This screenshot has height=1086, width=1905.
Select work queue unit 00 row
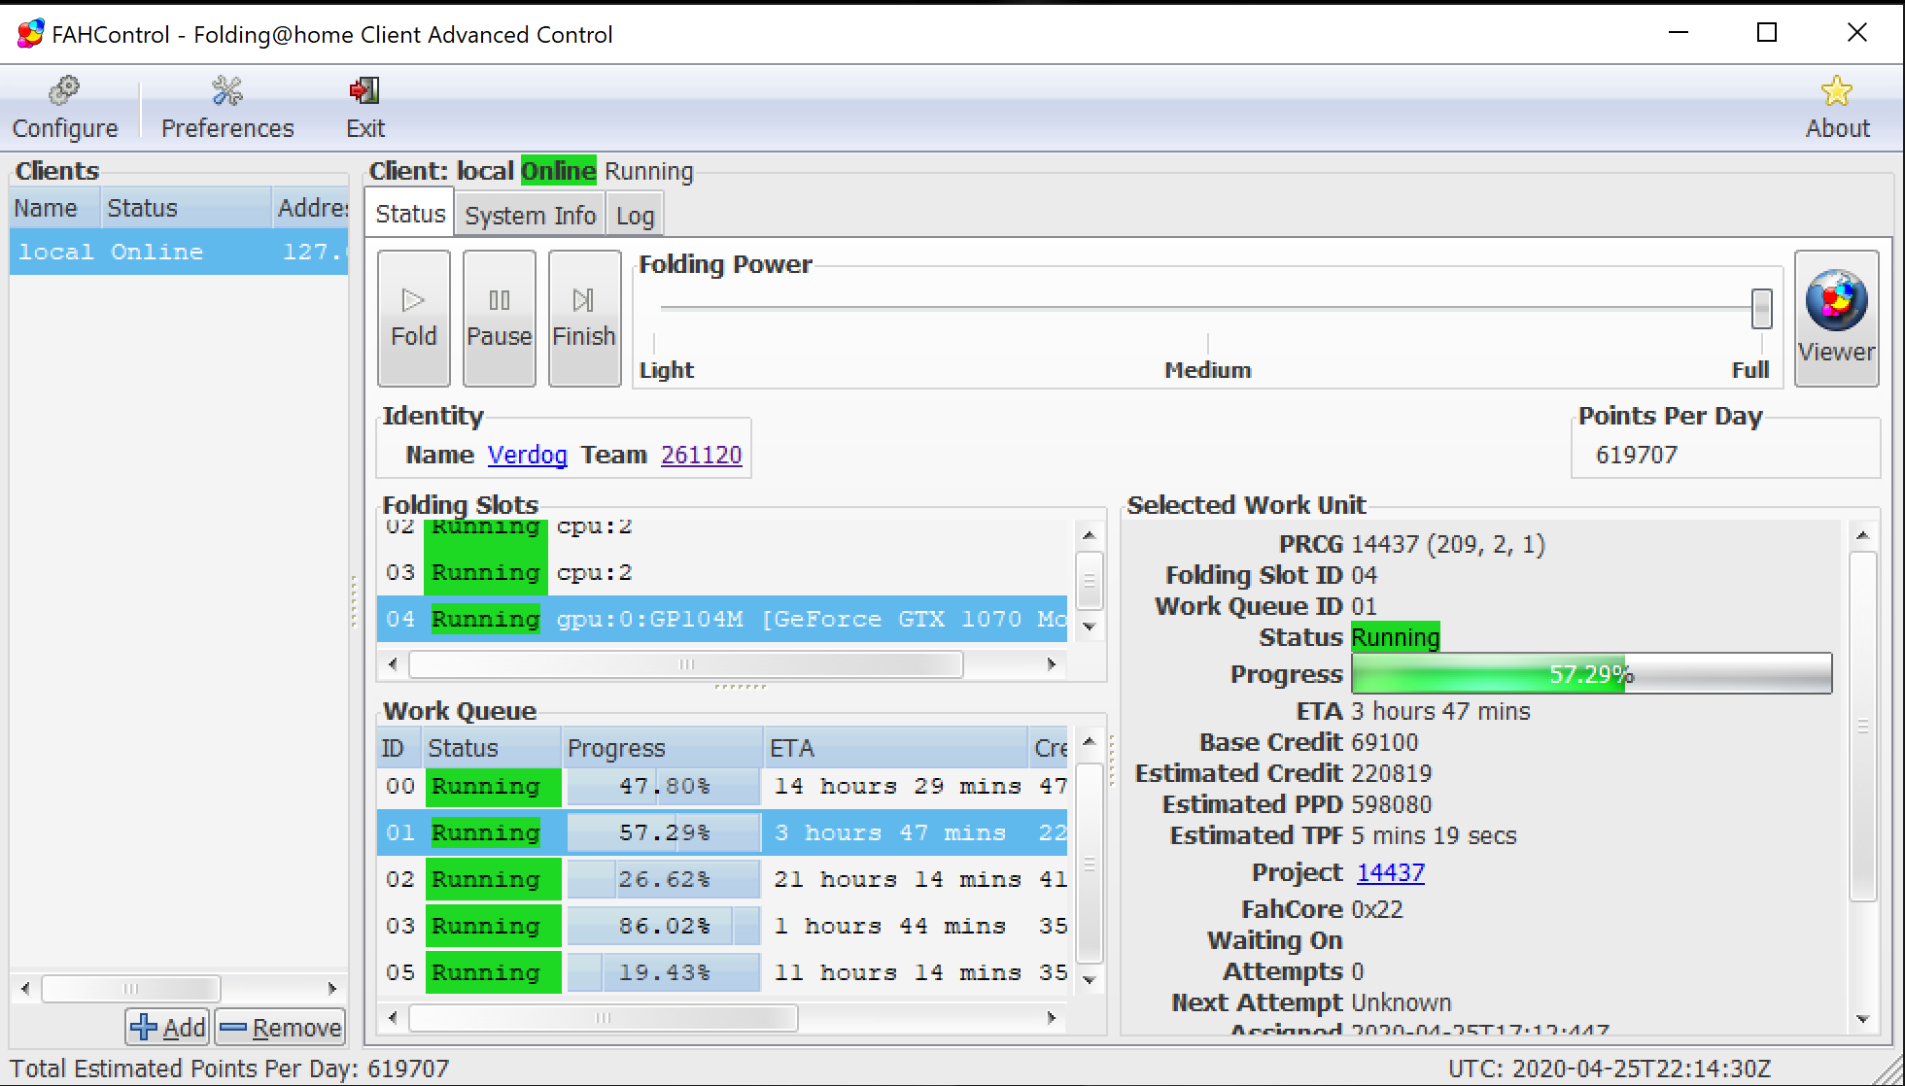pyautogui.click(x=722, y=786)
